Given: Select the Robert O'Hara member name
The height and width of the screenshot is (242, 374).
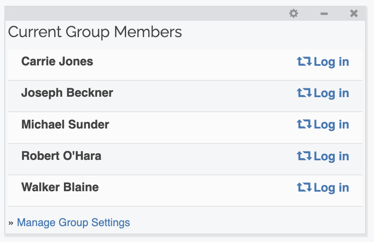Looking at the screenshot, I should tap(61, 156).
